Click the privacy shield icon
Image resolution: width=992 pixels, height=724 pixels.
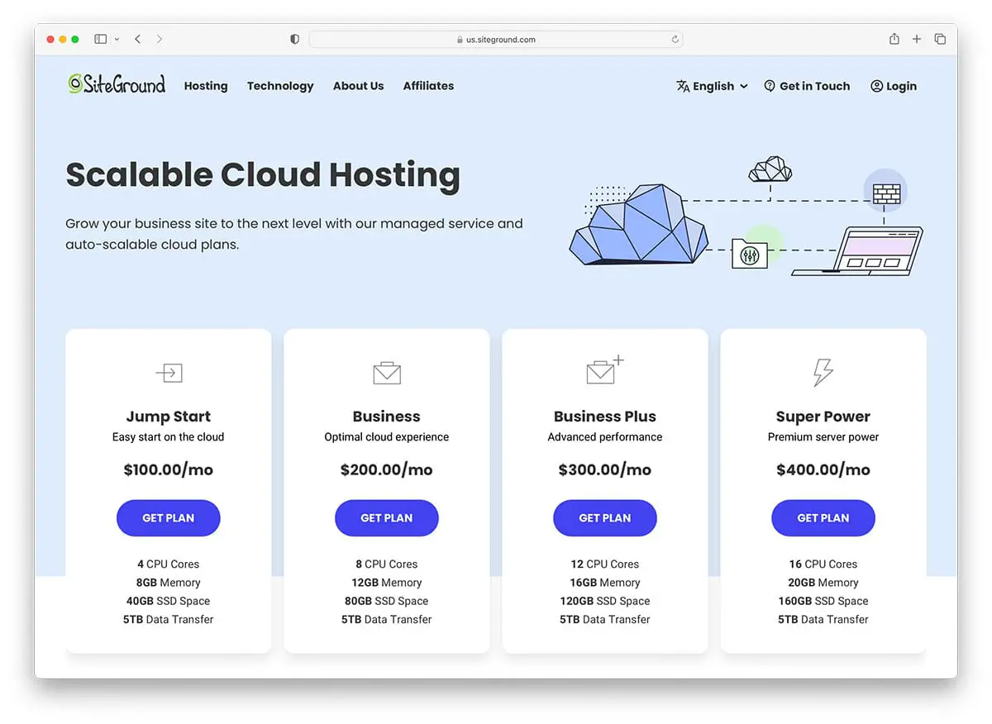(294, 39)
